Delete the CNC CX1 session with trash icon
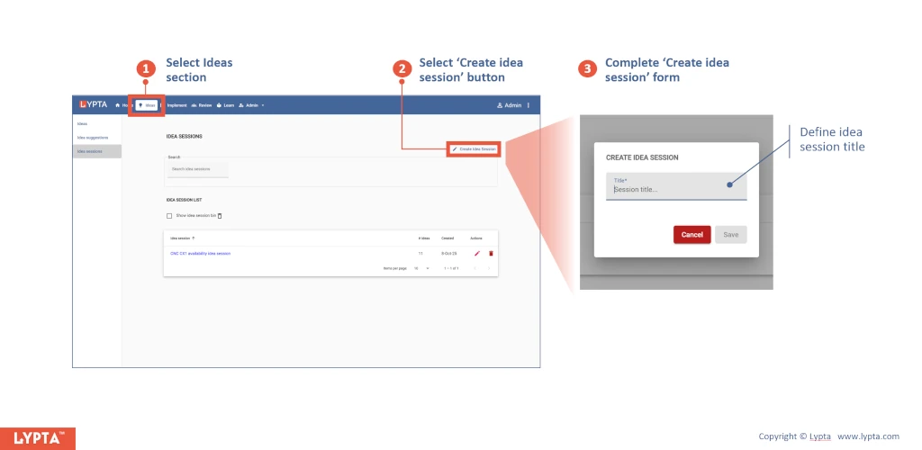 (x=491, y=253)
